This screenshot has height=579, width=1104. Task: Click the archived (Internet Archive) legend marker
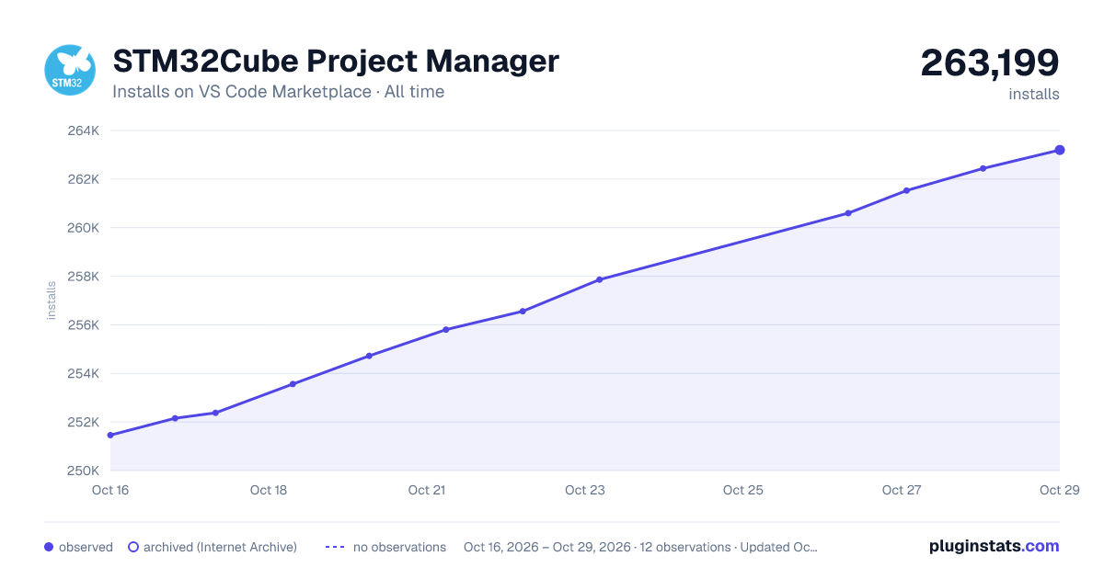pyautogui.click(x=133, y=547)
